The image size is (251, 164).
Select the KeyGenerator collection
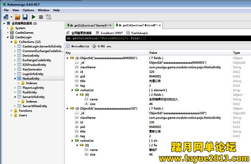click(32, 69)
